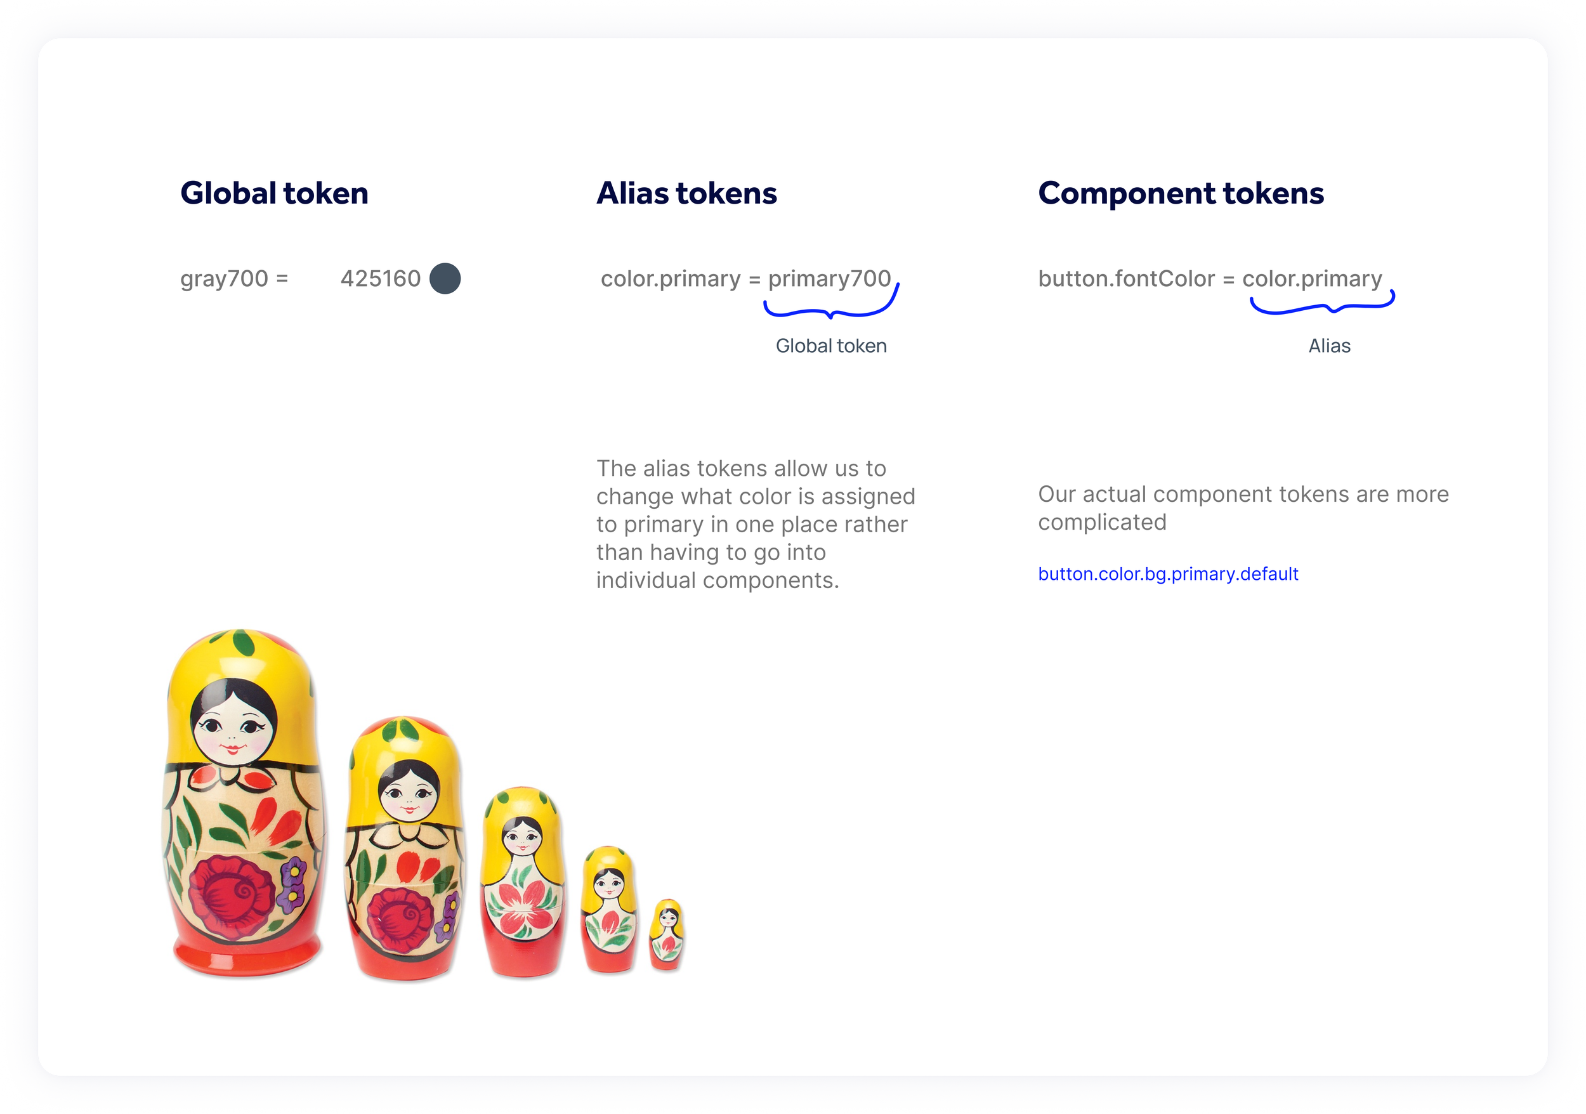
Task: Select the largest nesting doll image
Action: (x=243, y=803)
